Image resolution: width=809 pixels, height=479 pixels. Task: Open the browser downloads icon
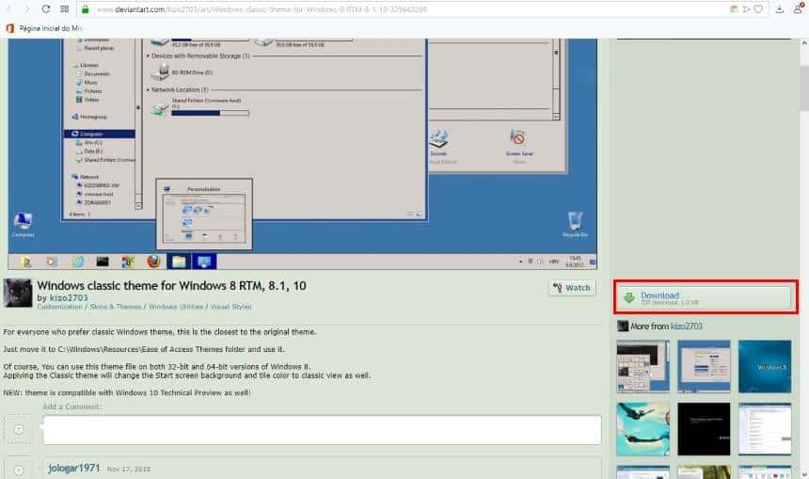click(x=780, y=9)
